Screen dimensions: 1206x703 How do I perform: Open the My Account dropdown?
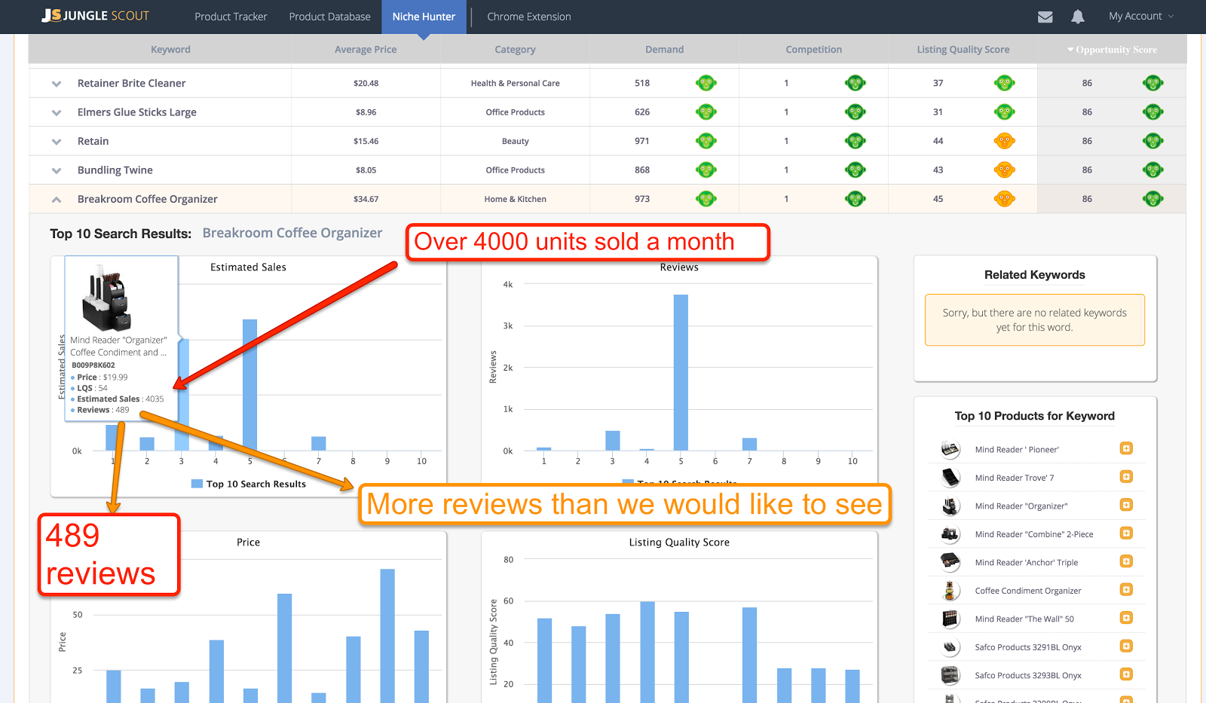click(x=1140, y=17)
